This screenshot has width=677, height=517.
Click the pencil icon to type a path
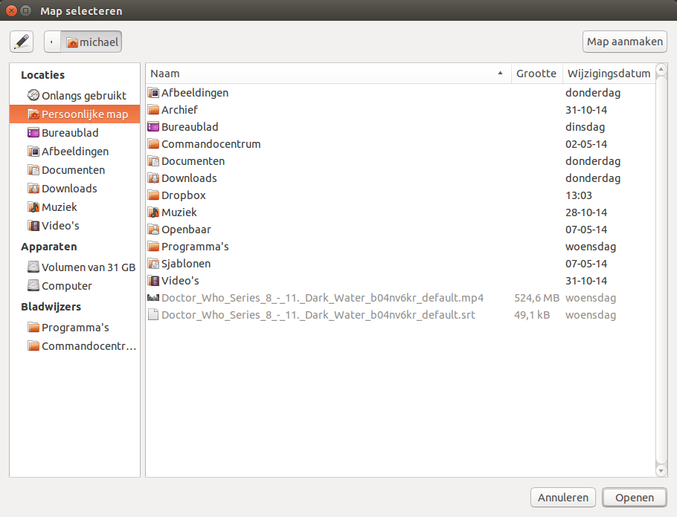[22, 42]
